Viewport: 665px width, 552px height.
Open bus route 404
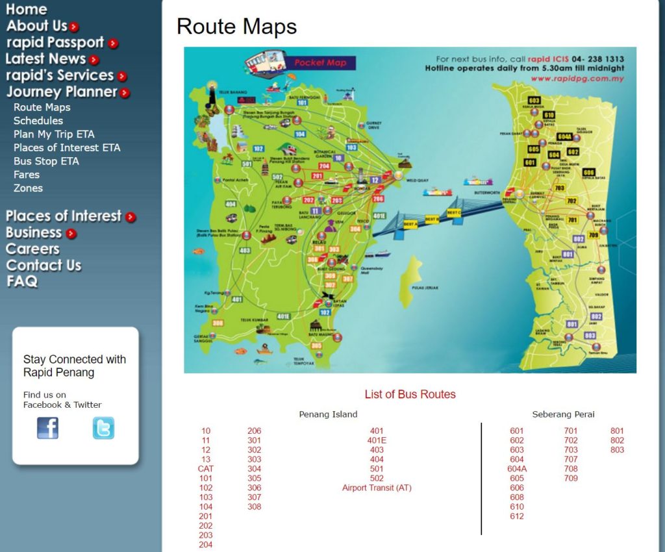click(377, 460)
